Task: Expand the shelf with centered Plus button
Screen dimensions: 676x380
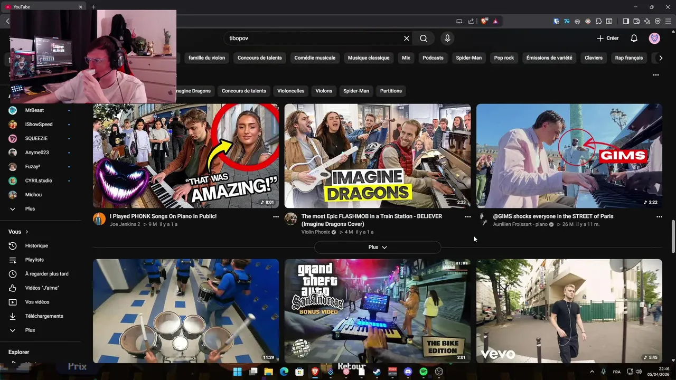Action: (x=378, y=247)
